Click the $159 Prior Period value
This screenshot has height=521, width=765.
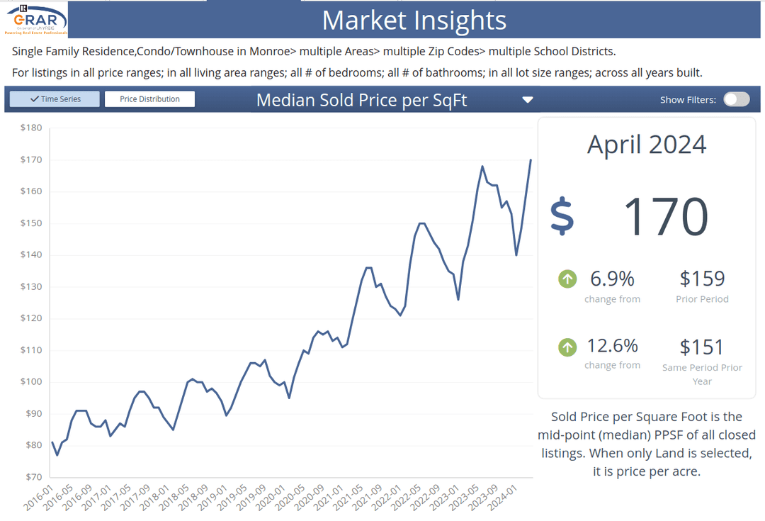702,279
